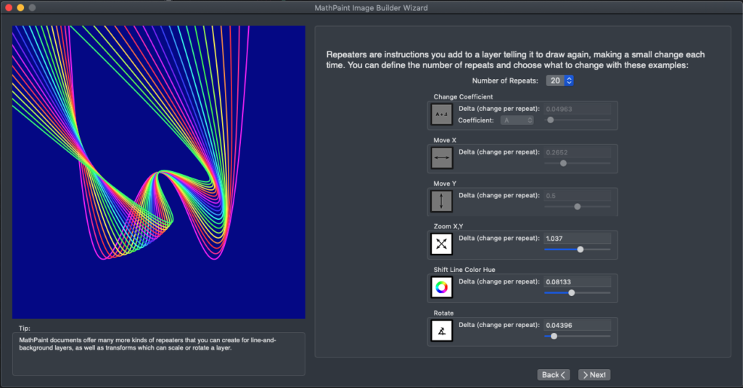Click the Change Coefficient section label
Viewport: 743px width, 388px height.
tap(463, 96)
